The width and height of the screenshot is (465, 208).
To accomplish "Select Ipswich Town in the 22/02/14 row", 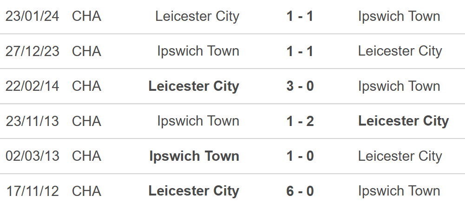I will [399, 86].
